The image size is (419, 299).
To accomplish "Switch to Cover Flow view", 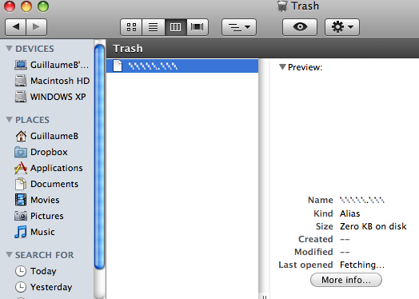I will (198, 27).
